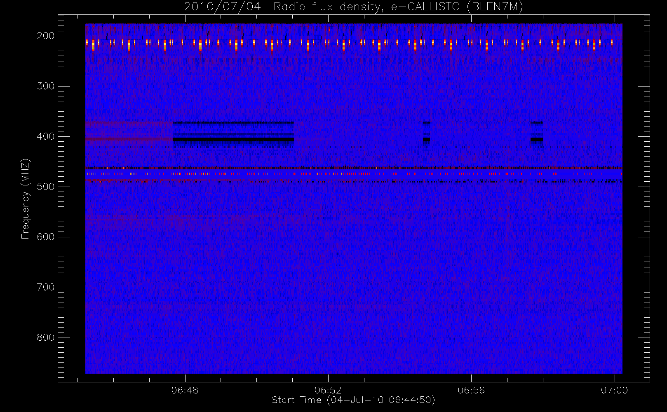The height and width of the screenshot is (412, 667).
Task: Click the 07:00 time tick label
Action: coord(614,390)
